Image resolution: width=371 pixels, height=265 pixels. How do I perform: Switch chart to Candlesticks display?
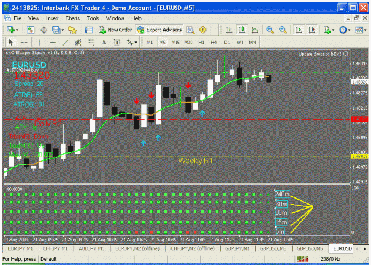coord(242,30)
